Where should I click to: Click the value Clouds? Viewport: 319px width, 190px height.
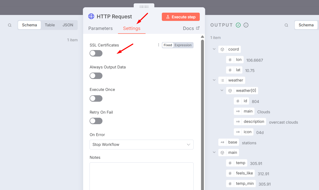(x=264, y=112)
